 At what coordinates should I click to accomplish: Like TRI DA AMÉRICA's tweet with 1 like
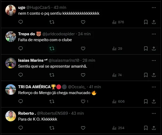[83, 101]
